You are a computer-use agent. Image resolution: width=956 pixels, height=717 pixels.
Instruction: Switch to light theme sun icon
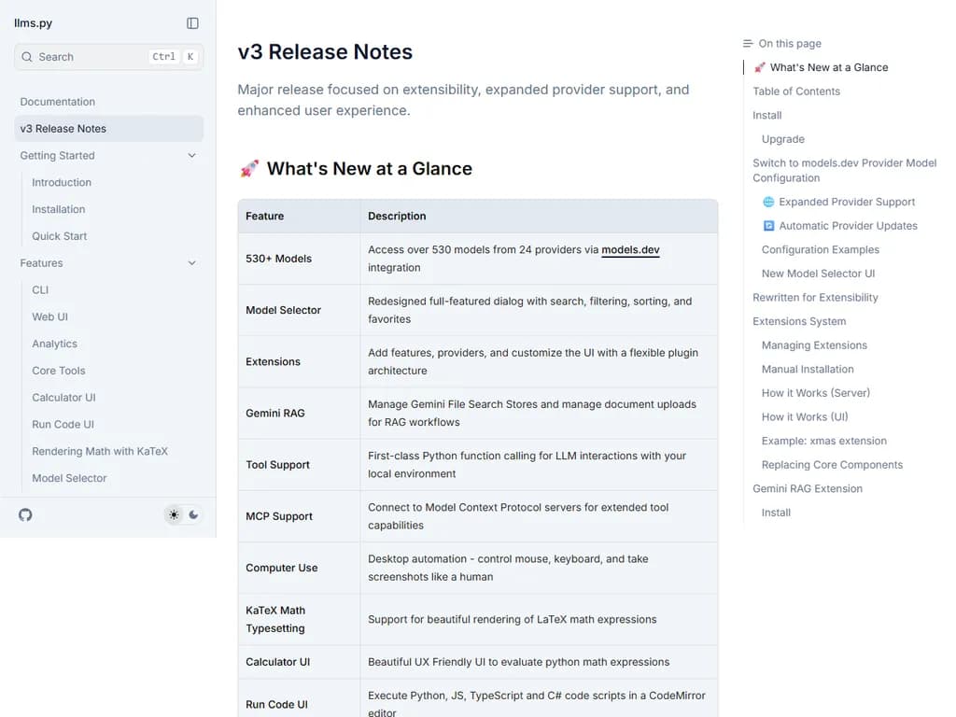pos(174,514)
